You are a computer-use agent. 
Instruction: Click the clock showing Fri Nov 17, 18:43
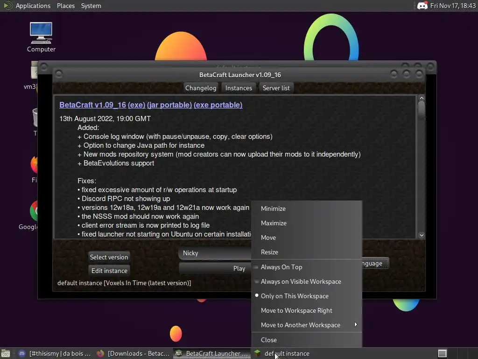click(x=453, y=6)
